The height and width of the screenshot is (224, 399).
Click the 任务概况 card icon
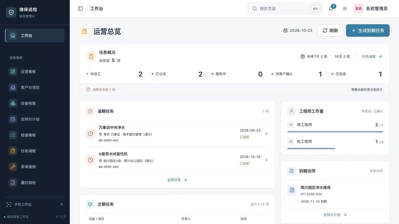[91, 56]
